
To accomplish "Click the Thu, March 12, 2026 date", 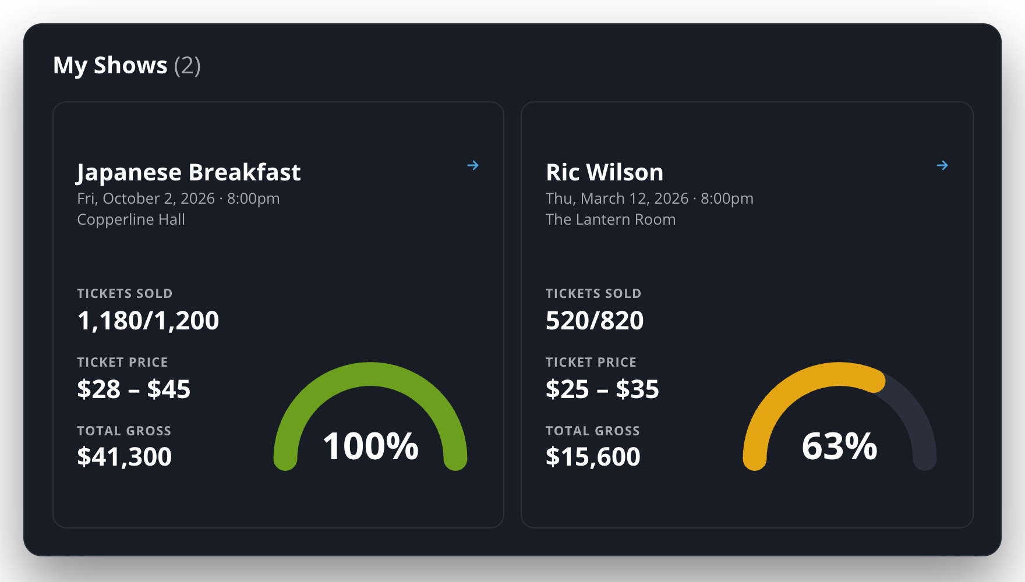I will (617, 198).
